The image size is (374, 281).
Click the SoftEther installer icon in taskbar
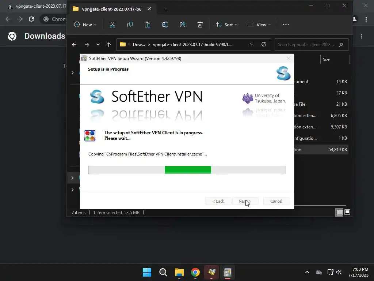point(228,272)
